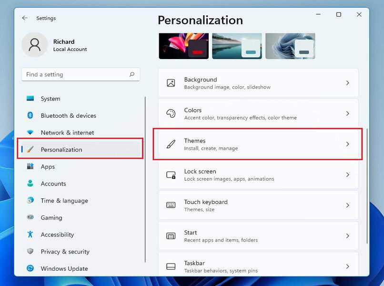Click the Gaming controller icon

30,217
